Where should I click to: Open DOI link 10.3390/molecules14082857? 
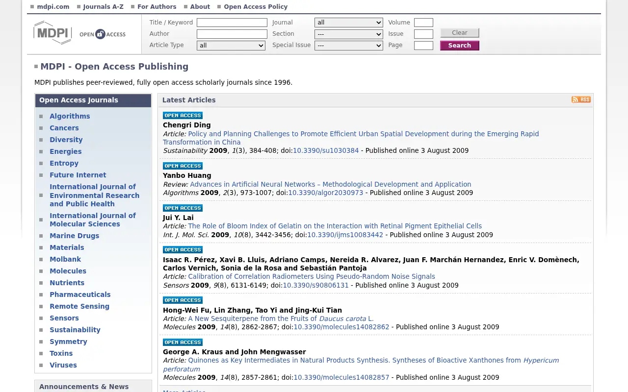341,378
